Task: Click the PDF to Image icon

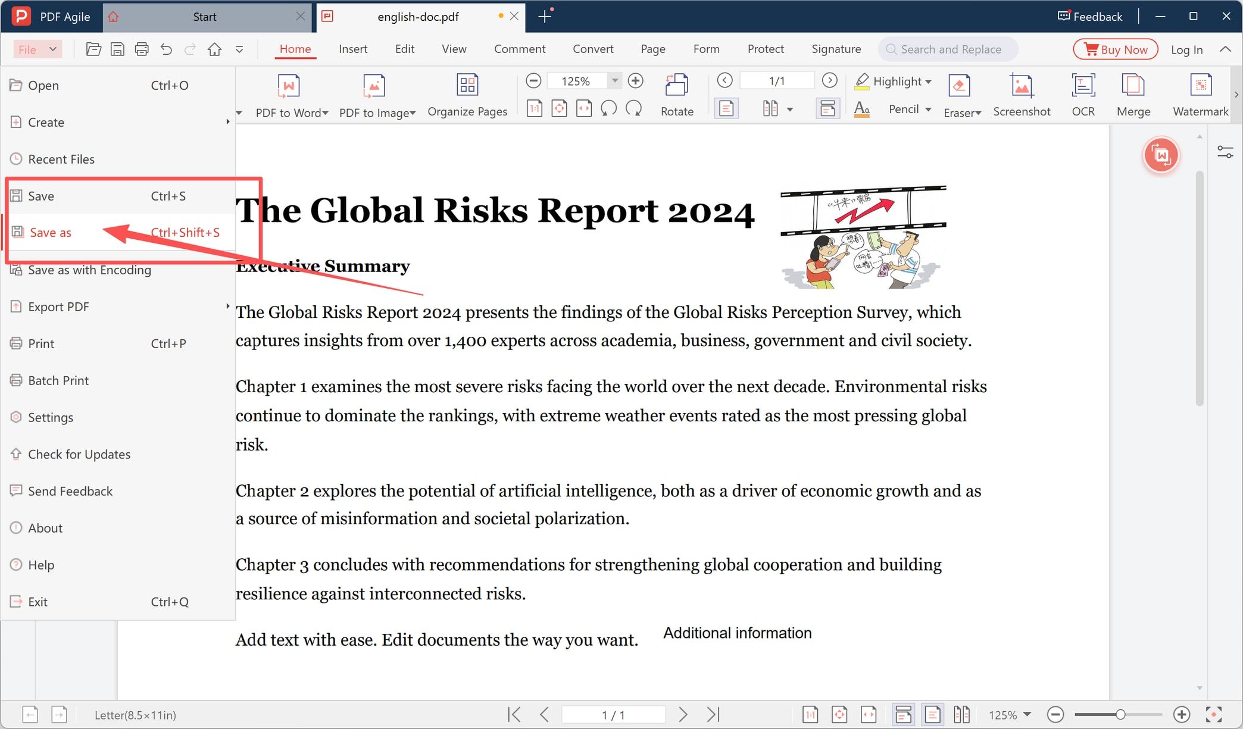Action: pos(374,86)
